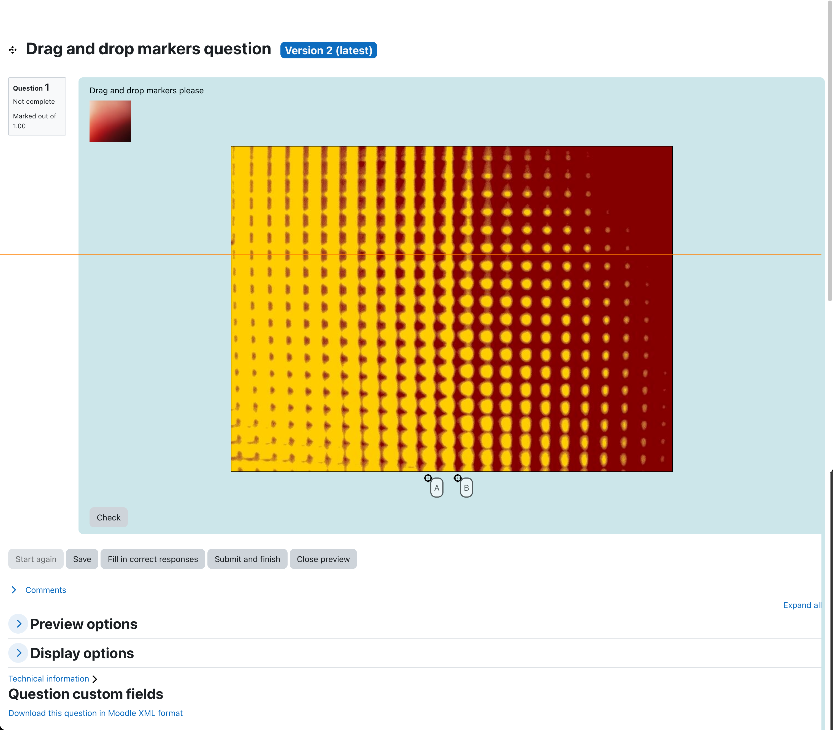Click the move handle icon beside the question title
This screenshot has width=833, height=730.
[13, 50]
